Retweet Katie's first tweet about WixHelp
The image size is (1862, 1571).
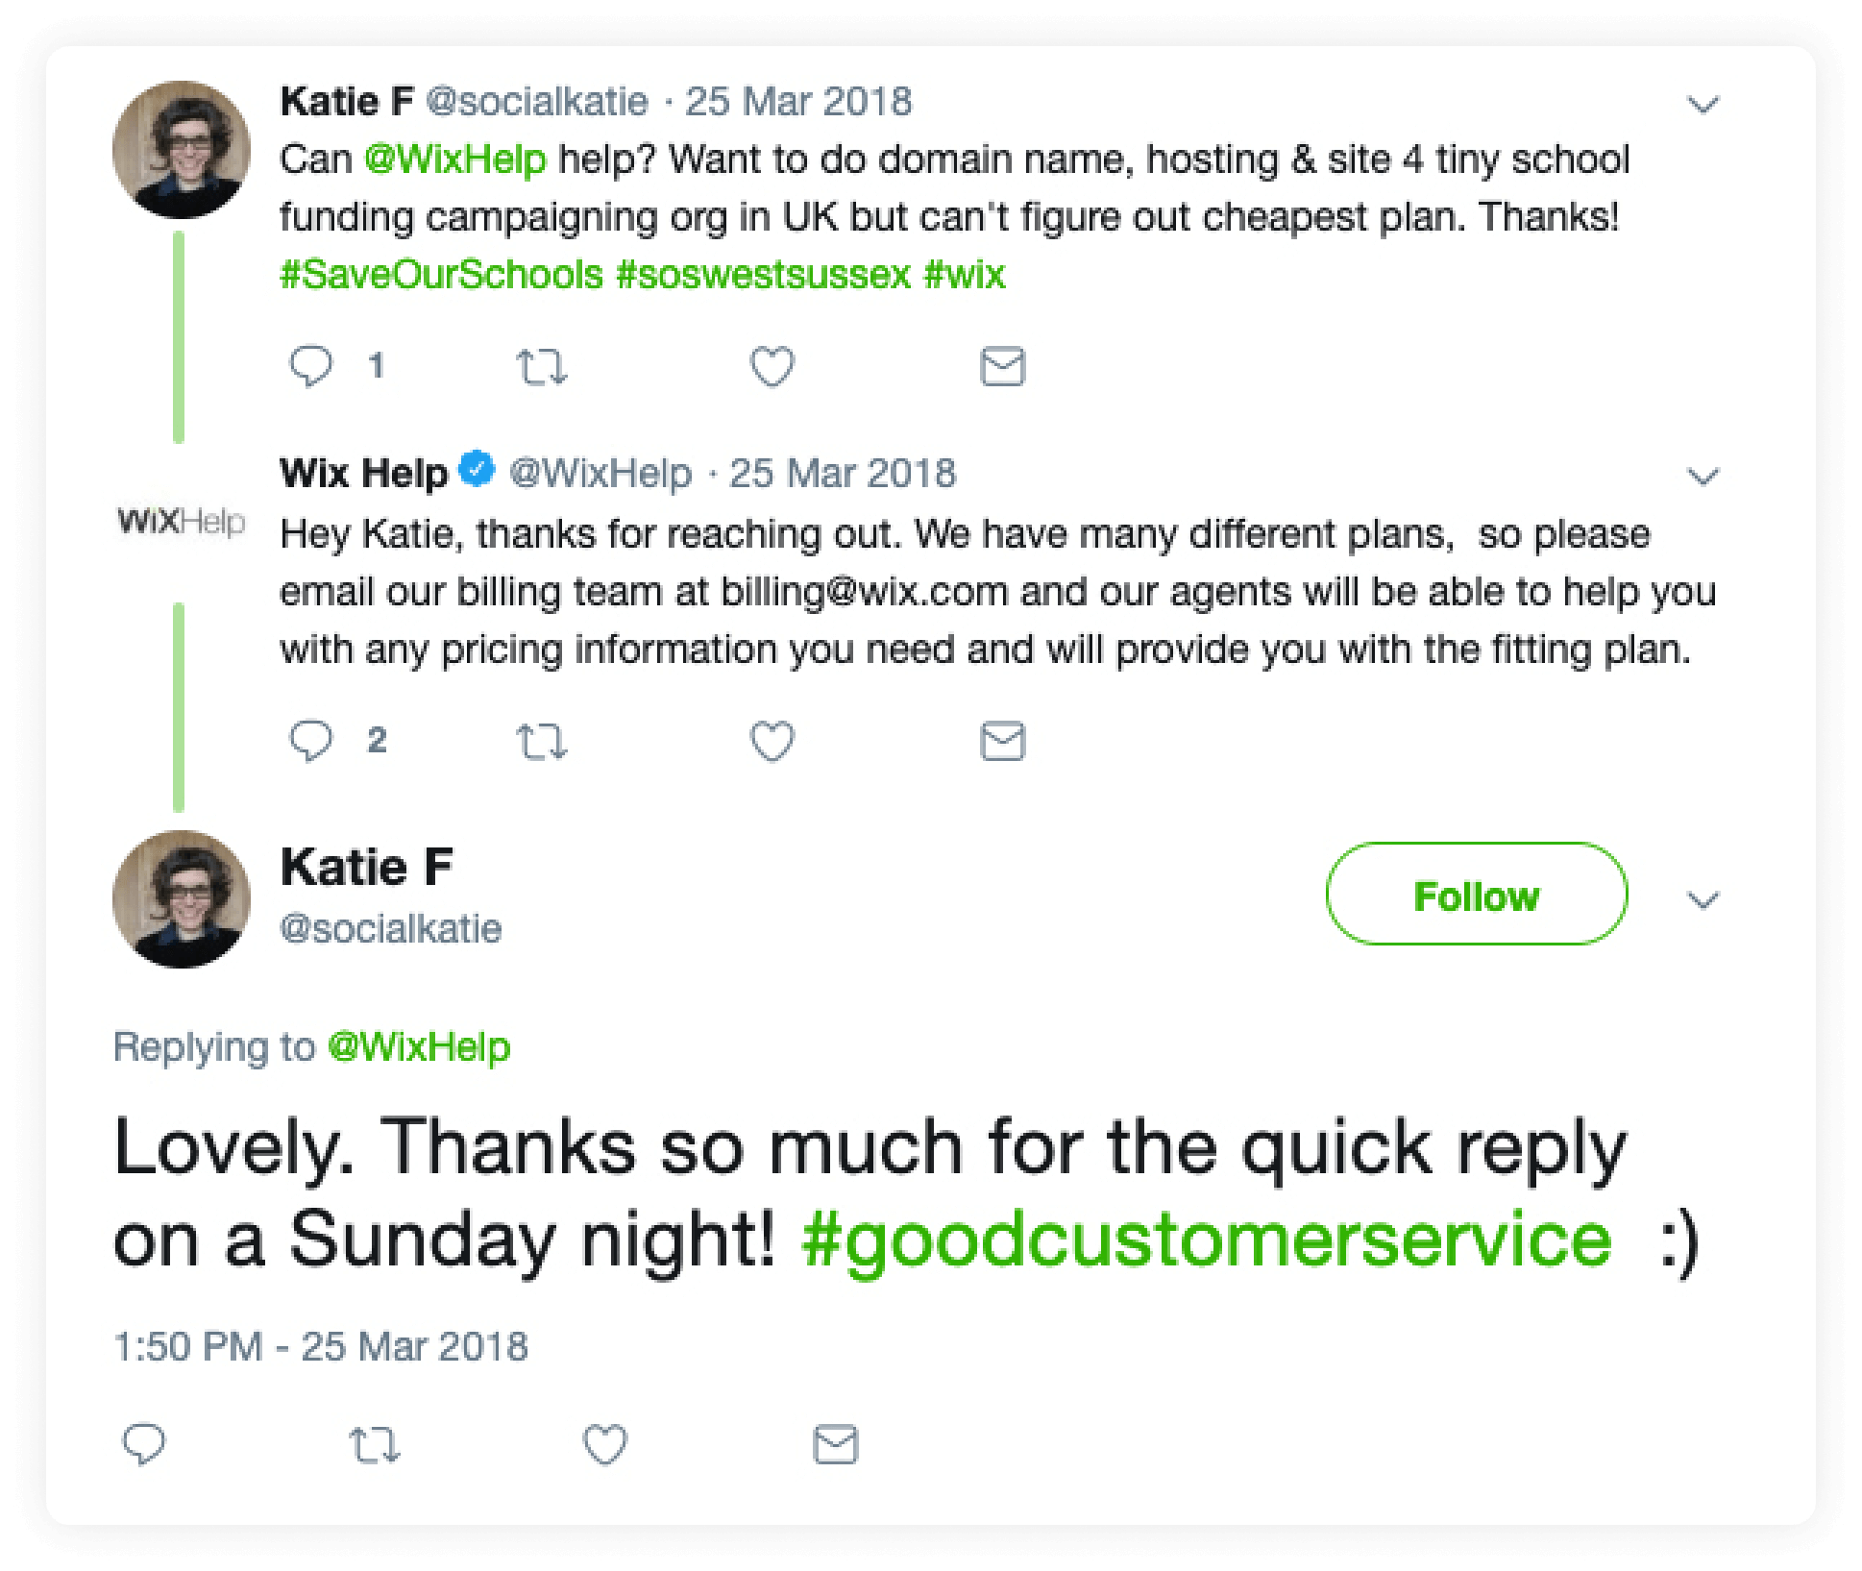[x=542, y=367]
